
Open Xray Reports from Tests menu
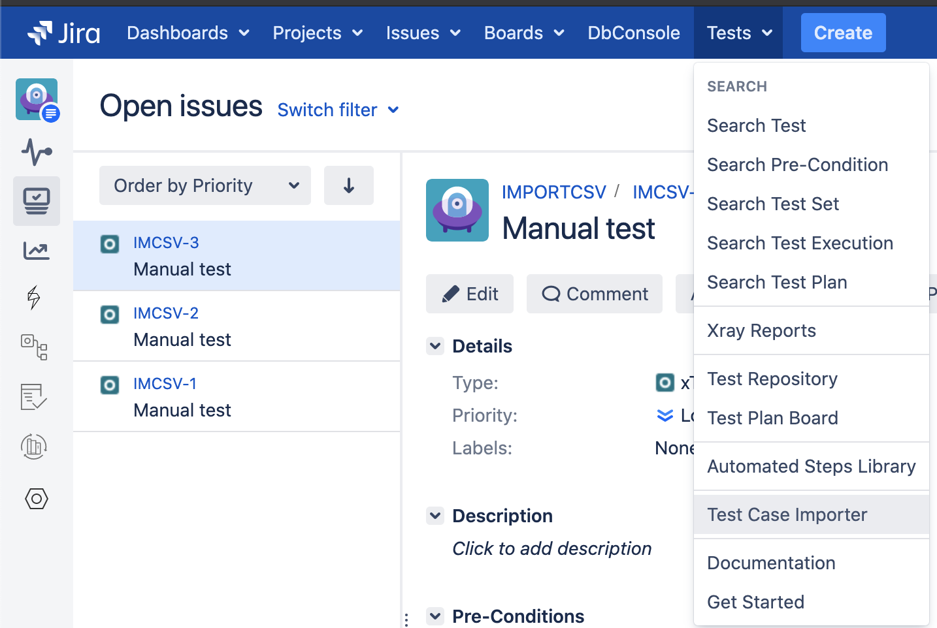pyautogui.click(x=812, y=330)
